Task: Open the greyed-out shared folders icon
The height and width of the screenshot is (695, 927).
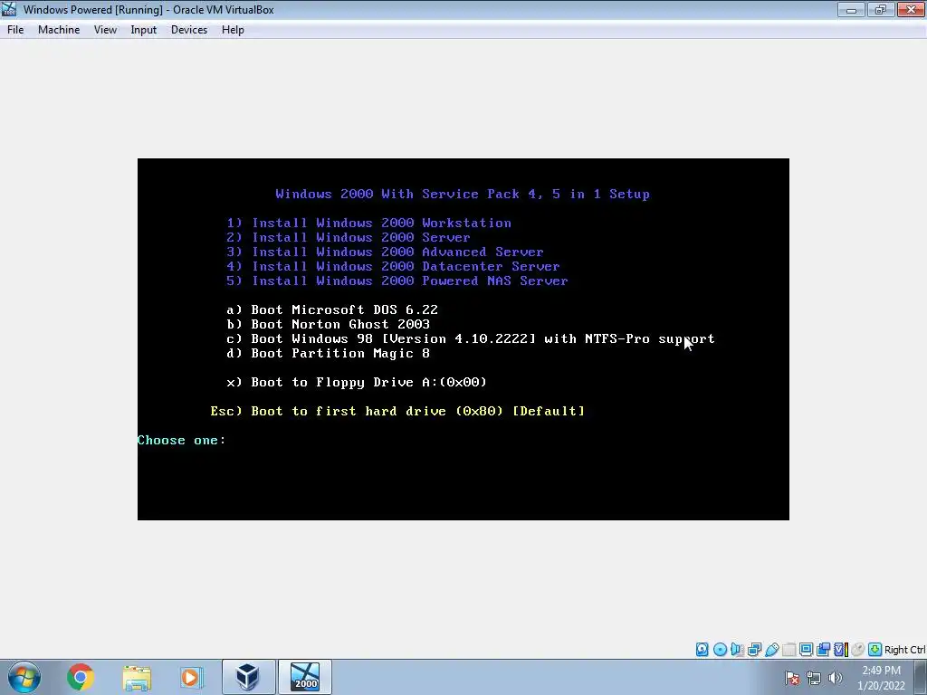Action: click(788, 650)
